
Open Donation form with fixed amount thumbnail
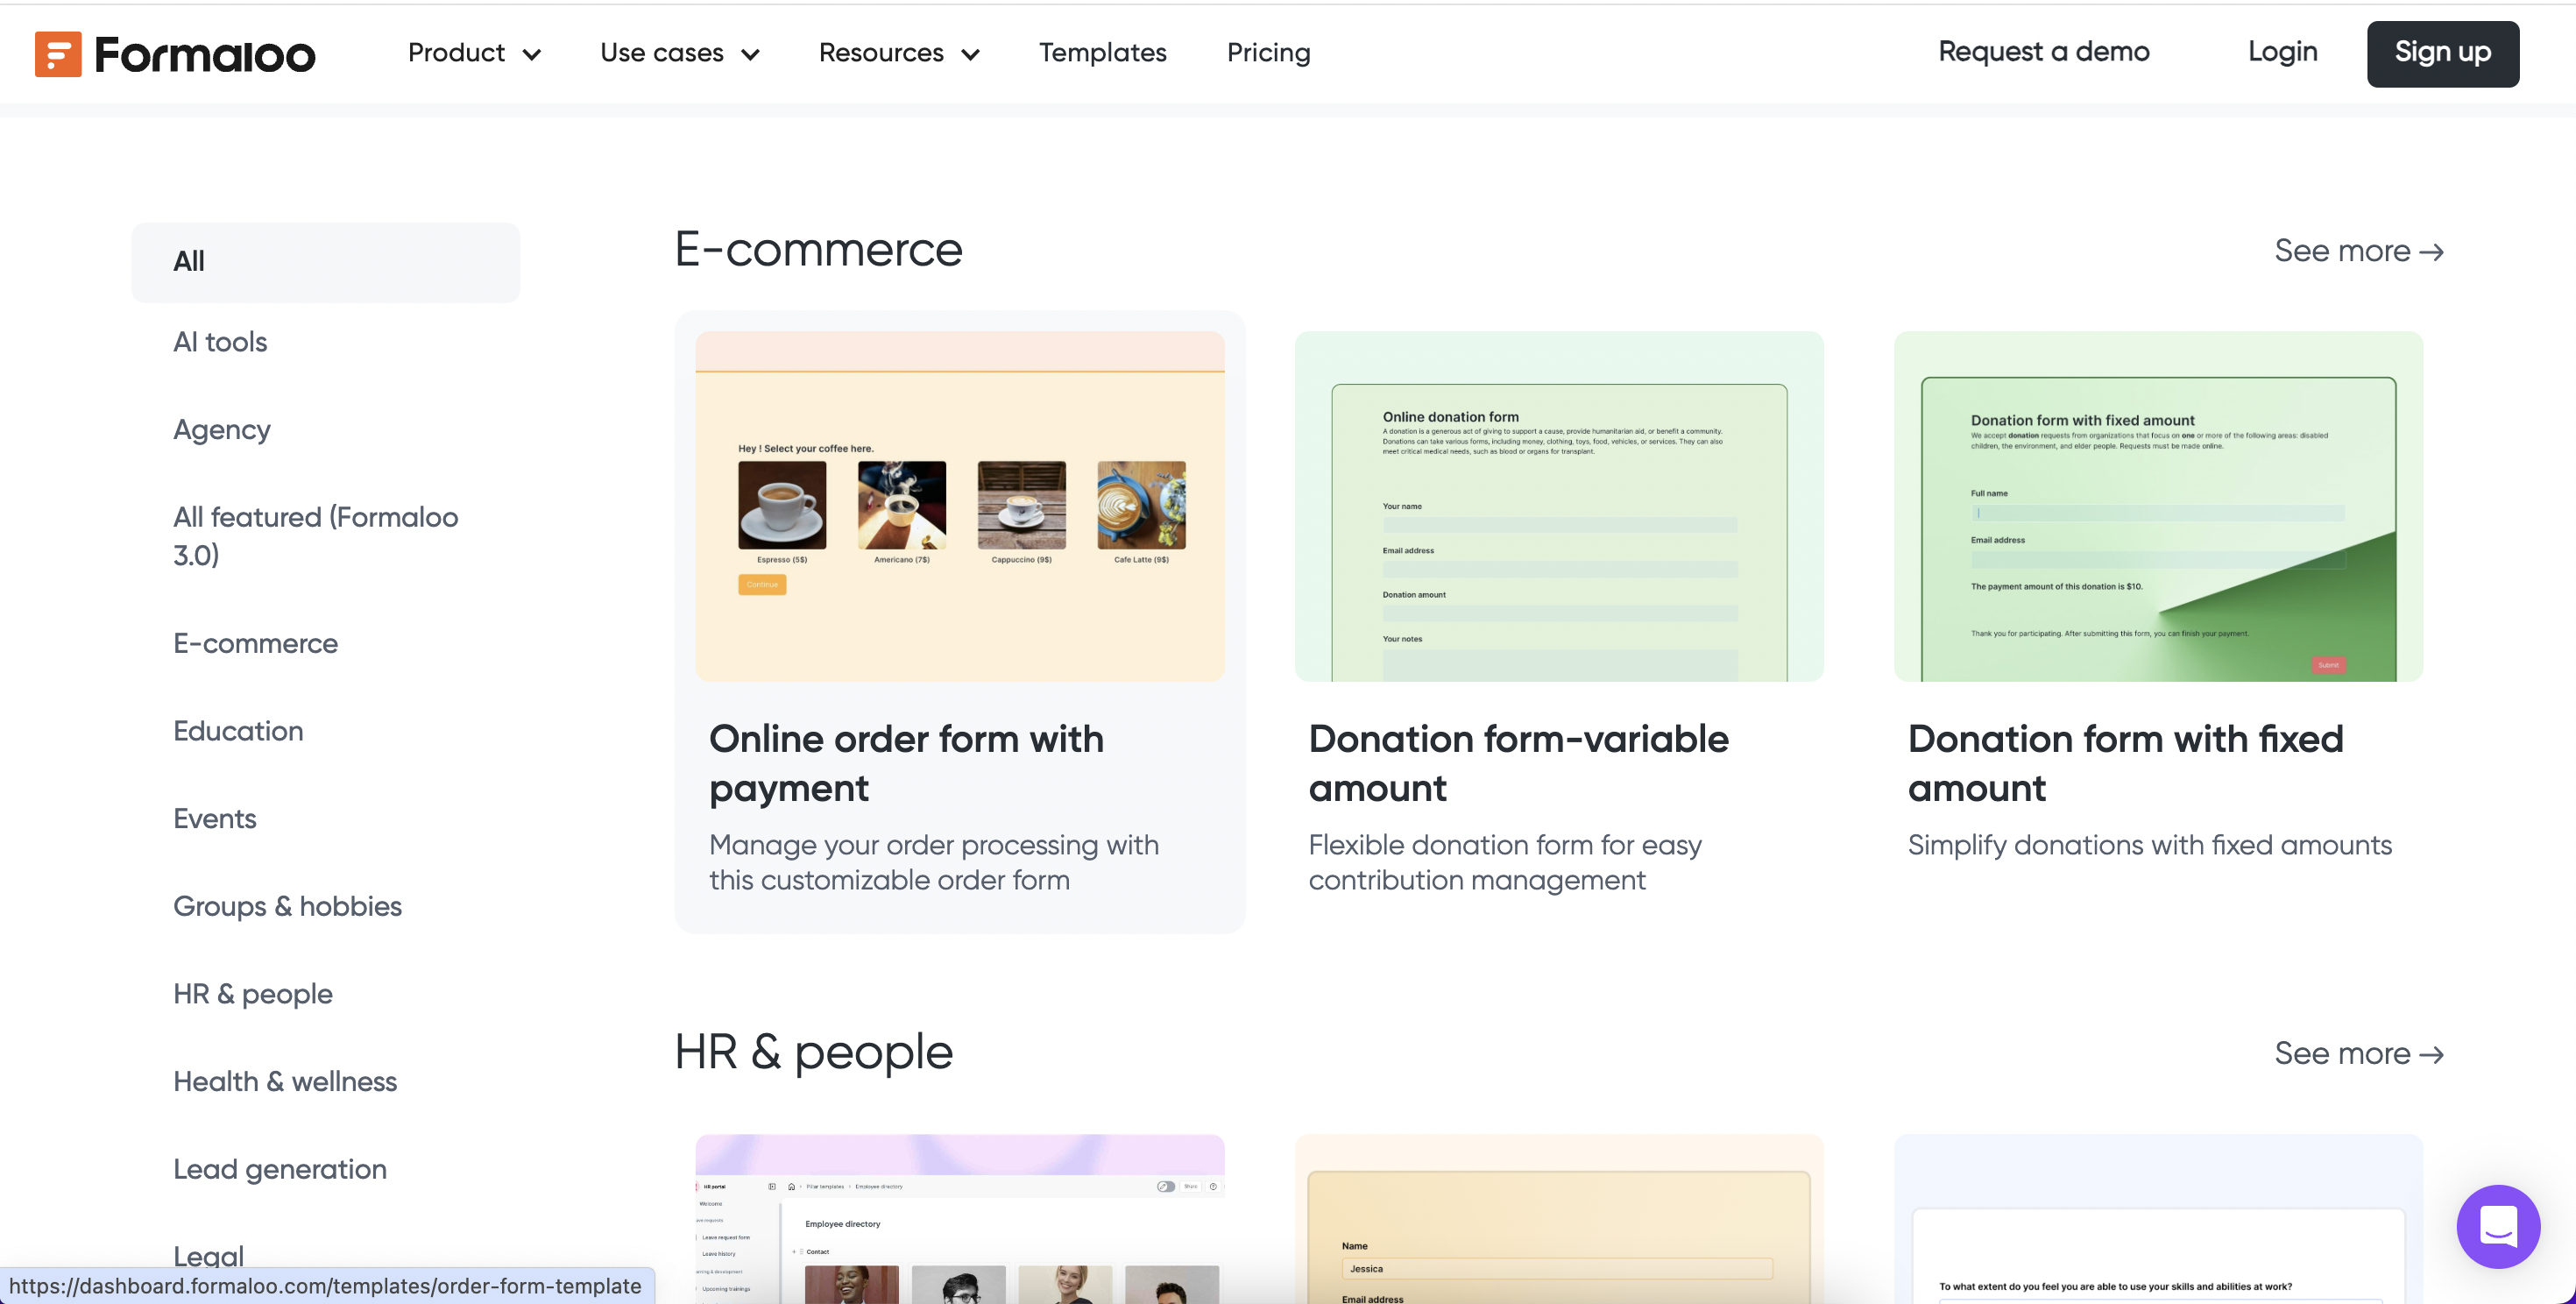tap(2158, 507)
